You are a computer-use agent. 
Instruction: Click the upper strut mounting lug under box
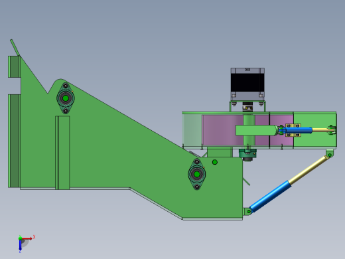coord(330,153)
